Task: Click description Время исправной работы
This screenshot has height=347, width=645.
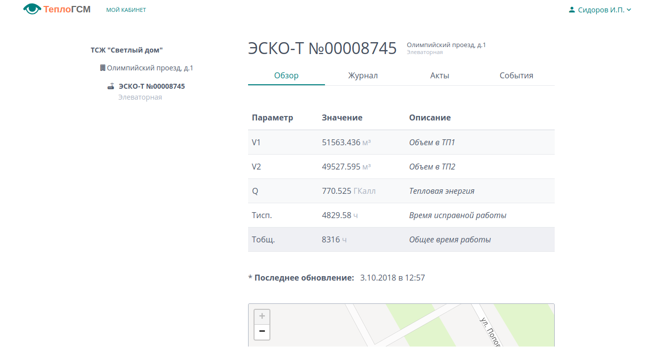Action: (458, 215)
